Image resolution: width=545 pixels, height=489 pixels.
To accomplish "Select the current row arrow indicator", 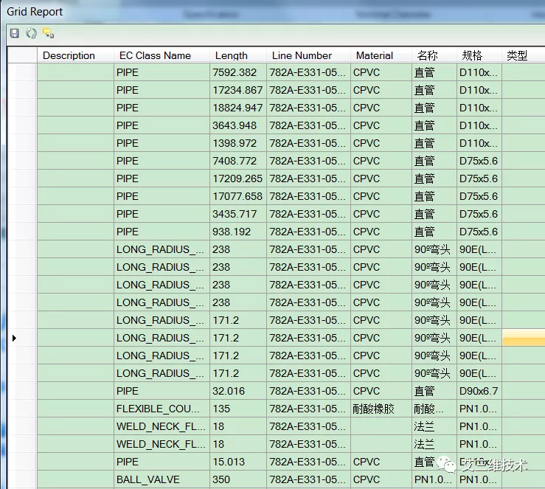I will 15,338.
